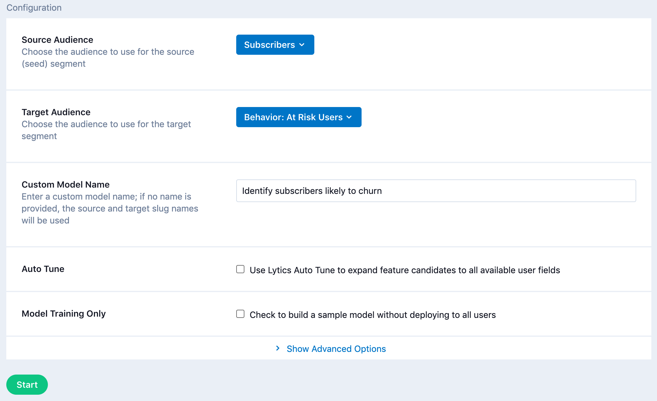Click the Custom Model Name heading

[x=66, y=184]
